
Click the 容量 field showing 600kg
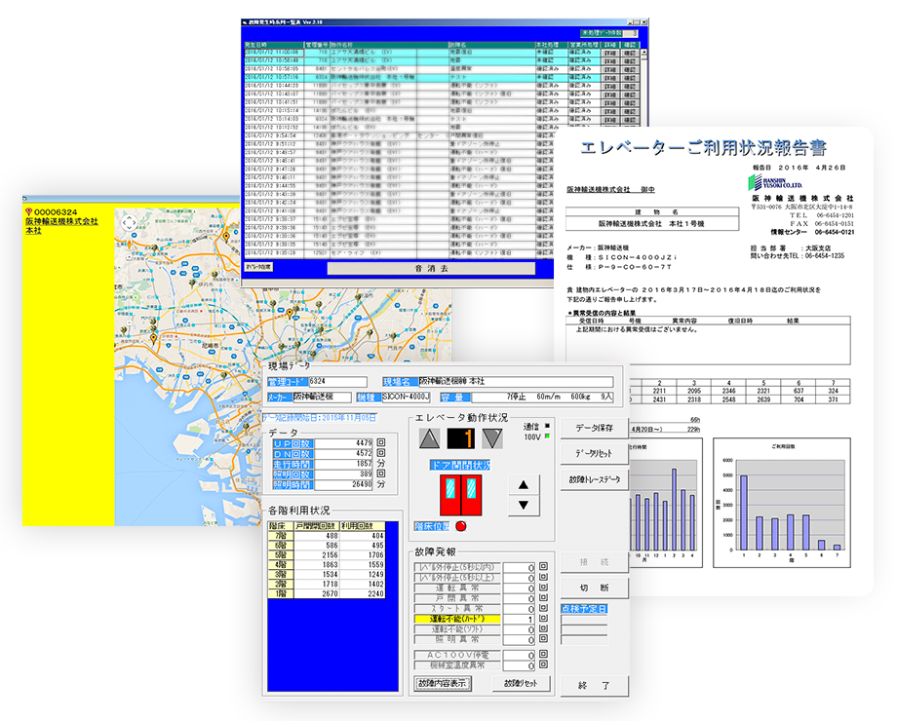coord(542,397)
